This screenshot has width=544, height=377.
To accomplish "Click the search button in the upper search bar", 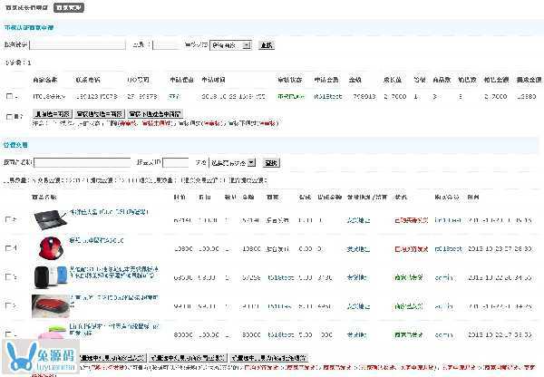I will (267, 45).
